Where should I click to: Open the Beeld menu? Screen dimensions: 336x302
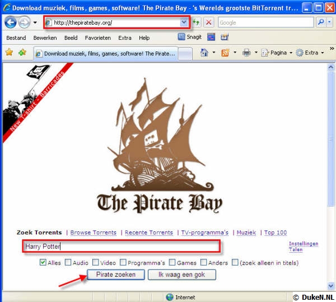click(x=71, y=38)
